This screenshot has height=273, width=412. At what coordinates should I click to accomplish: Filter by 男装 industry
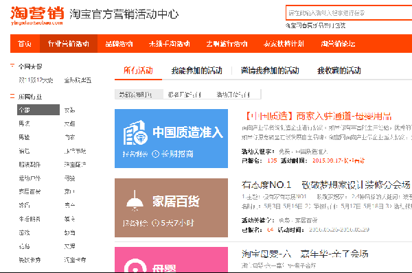[24, 123]
